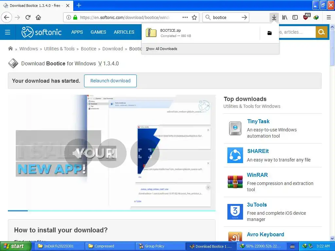Open the GAMES menu item
This screenshot has width=335, height=251.
coord(98,32)
